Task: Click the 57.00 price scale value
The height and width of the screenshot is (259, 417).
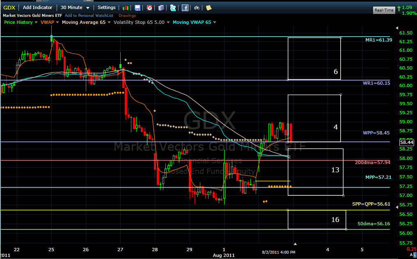Action: click(406, 195)
